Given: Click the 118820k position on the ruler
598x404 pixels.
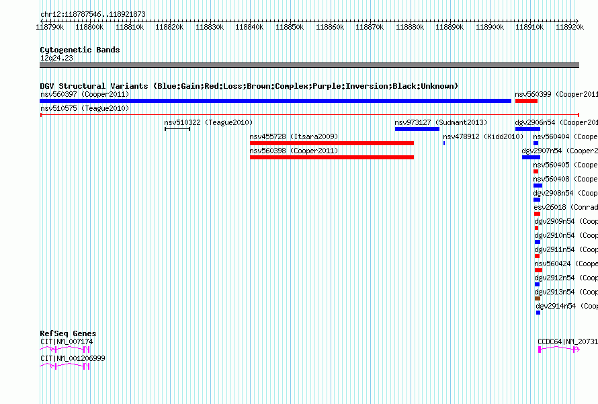Looking at the screenshot, I should (169, 27).
